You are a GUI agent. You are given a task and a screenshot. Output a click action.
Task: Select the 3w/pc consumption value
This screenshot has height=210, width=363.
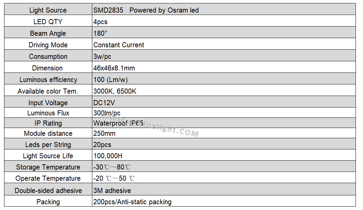pos(102,56)
